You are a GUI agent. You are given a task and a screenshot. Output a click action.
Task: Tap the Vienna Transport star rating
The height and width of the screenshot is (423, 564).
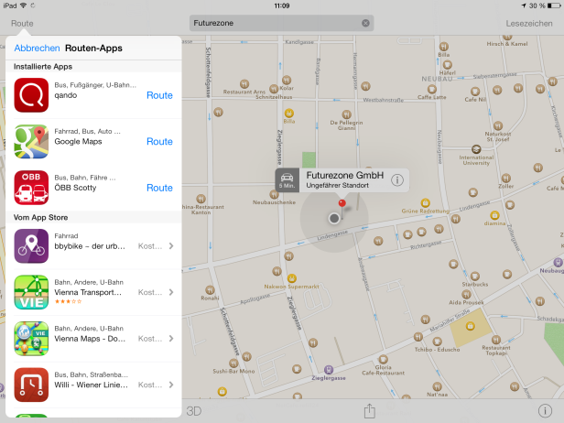tap(68, 301)
